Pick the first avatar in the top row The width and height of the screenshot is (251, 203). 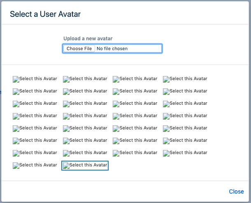35,79
